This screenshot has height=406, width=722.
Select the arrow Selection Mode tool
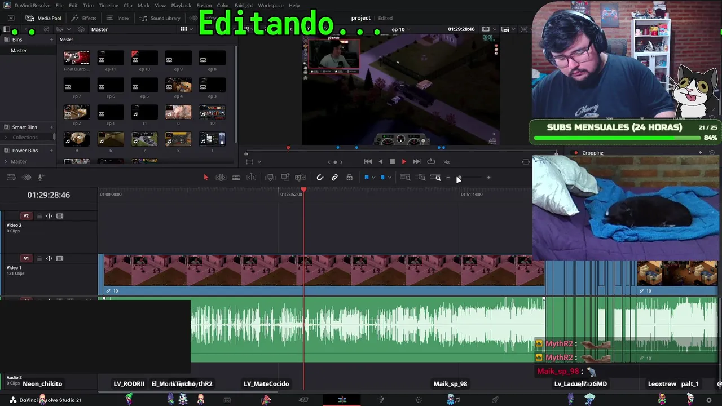[205, 178]
